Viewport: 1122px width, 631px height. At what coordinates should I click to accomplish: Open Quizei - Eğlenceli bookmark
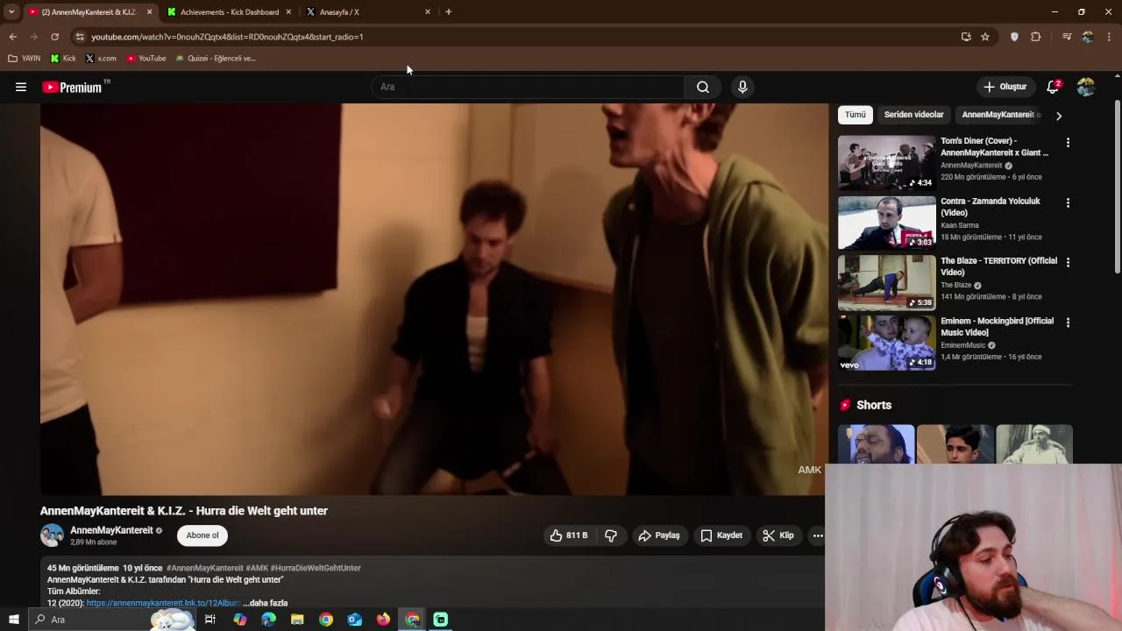click(x=216, y=59)
